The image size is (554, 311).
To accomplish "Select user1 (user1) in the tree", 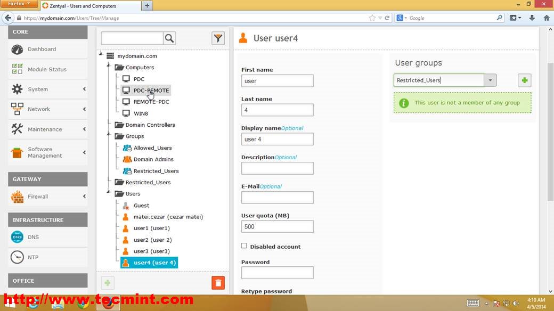I will pos(152,228).
